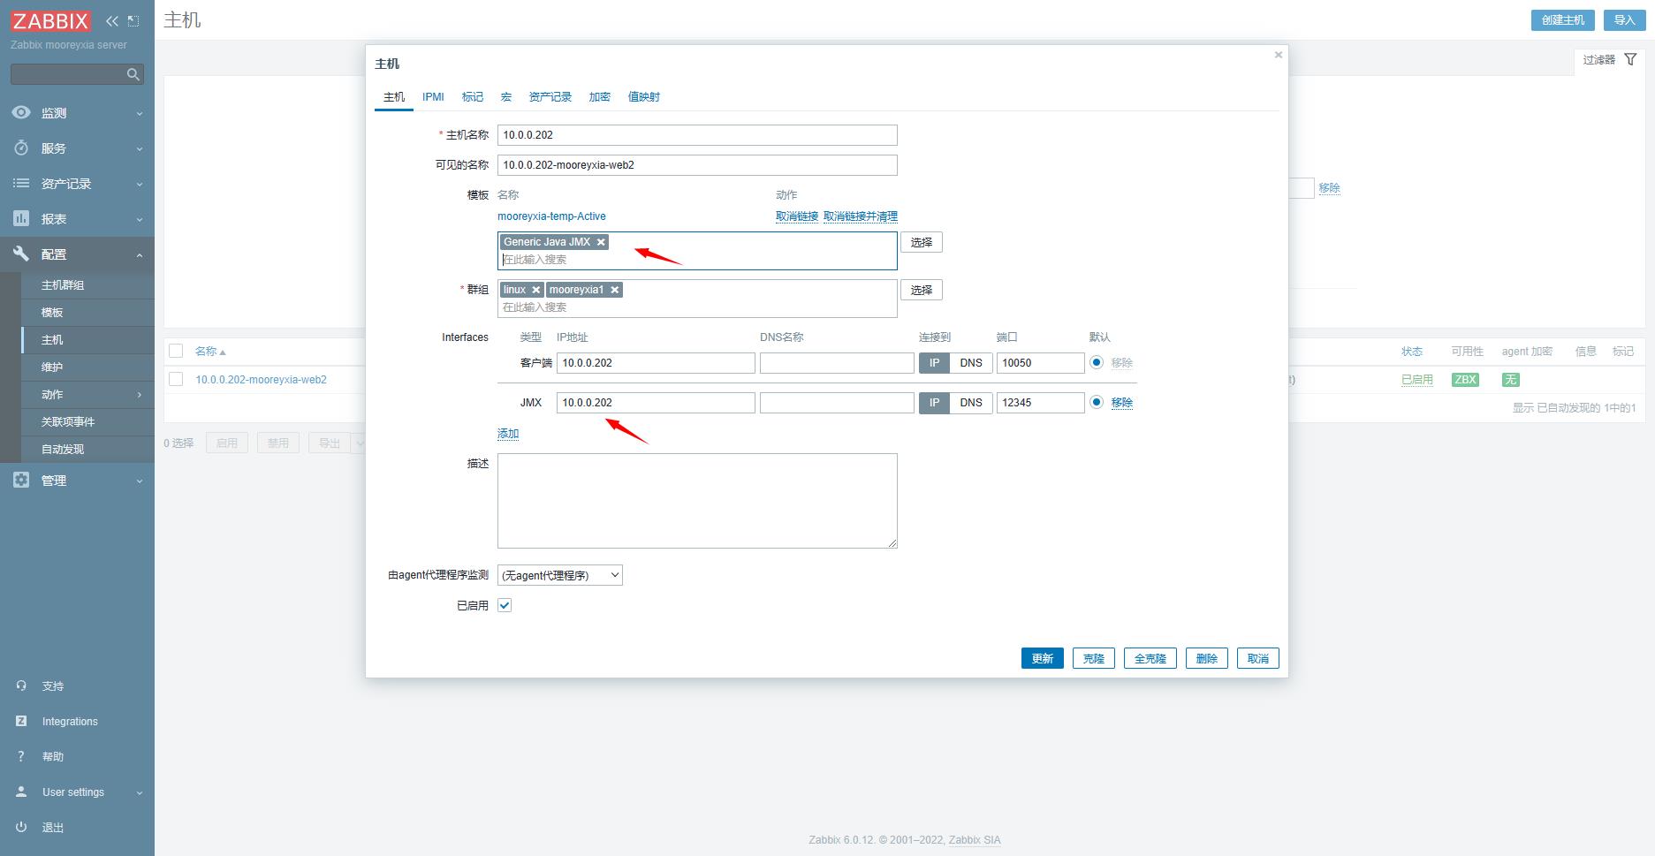Switch to the 资产记录 tab
The width and height of the screenshot is (1655, 856).
click(x=550, y=96)
